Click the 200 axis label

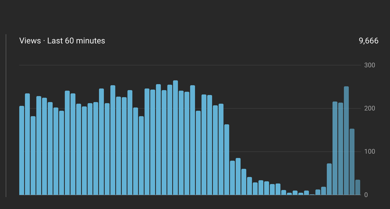pyautogui.click(x=370, y=108)
